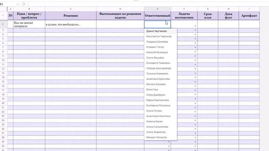This screenshot has height=151, width=269.
Task: Open the Задача поставлена dropdown in row 10
Action: point(195,60)
